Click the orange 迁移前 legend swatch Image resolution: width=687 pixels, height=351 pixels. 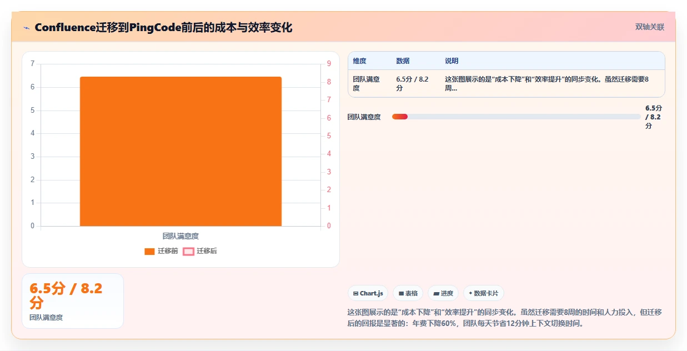point(149,252)
